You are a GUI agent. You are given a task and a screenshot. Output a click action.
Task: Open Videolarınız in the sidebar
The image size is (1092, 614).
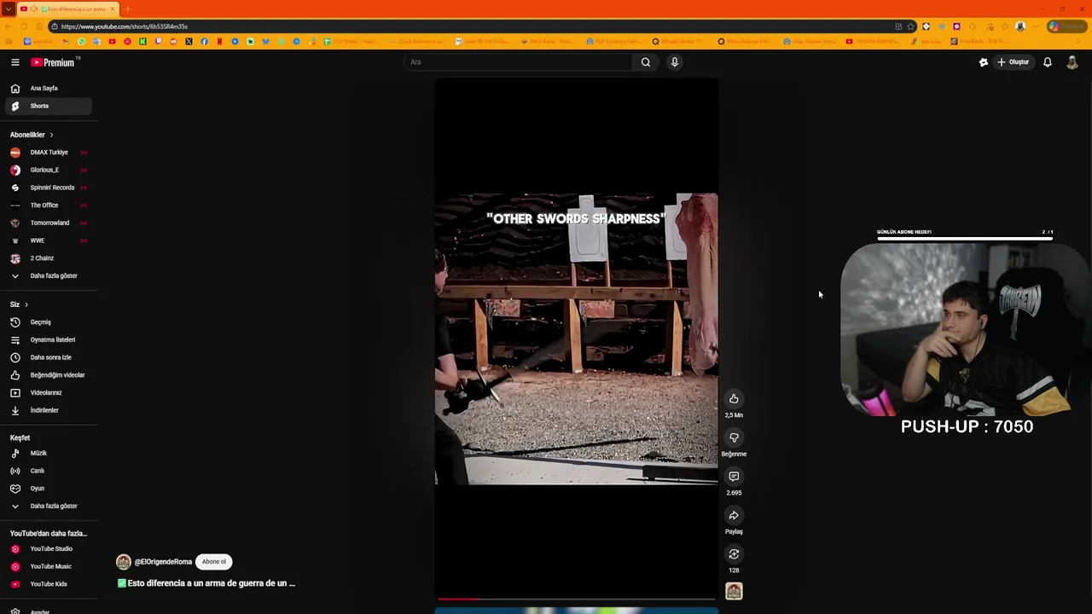(x=49, y=392)
